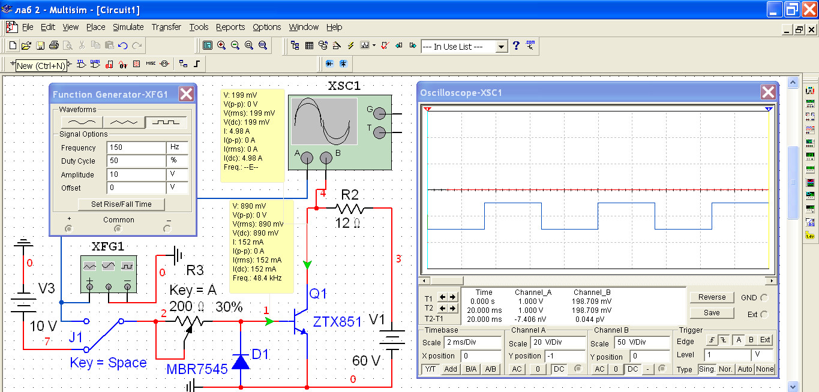Set Channel B coupling to DC
Screen dimensions: 819x392
[x=633, y=369]
